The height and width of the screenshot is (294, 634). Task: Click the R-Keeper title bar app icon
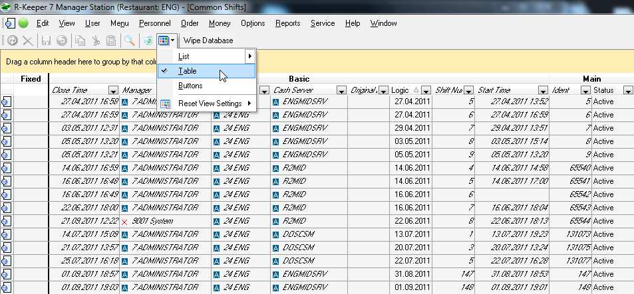click(6, 7)
